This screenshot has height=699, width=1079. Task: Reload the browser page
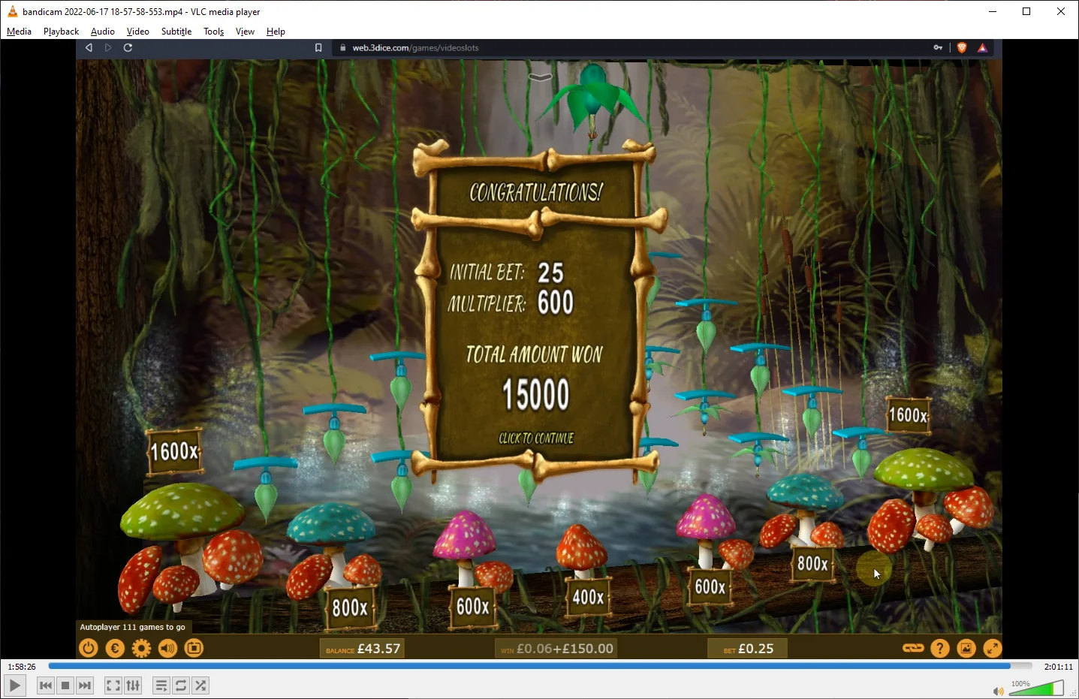(x=128, y=47)
